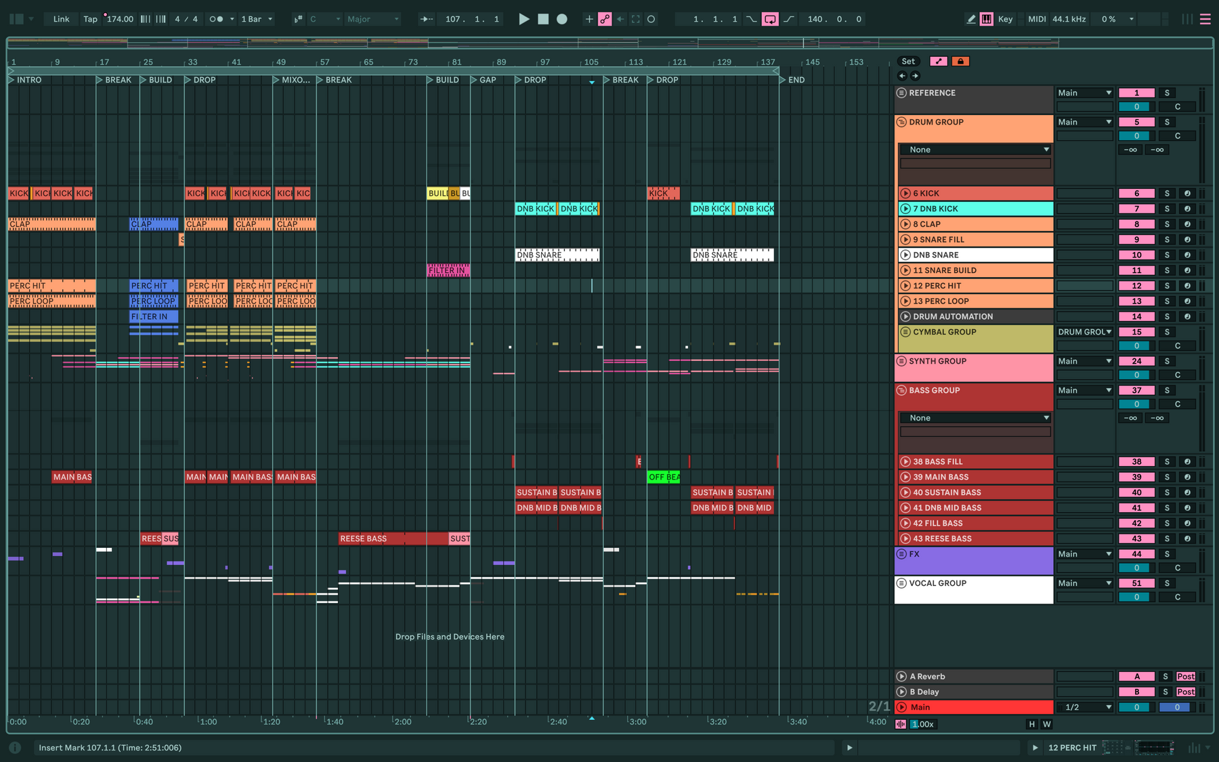This screenshot has height=762, width=1219.
Task: Click the Tap tempo button
Action: [90, 19]
